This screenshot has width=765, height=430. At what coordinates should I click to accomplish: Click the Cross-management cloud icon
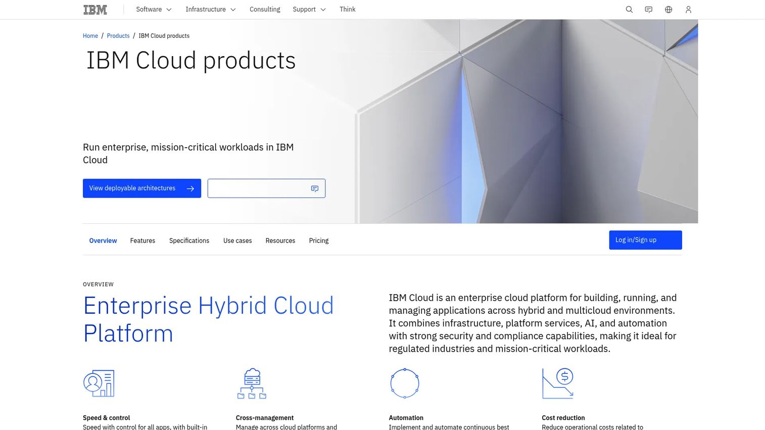pos(252,384)
